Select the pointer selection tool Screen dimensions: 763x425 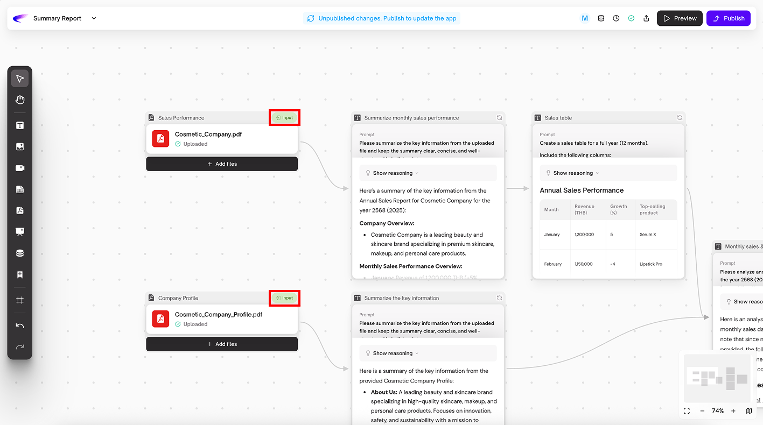click(x=20, y=79)
